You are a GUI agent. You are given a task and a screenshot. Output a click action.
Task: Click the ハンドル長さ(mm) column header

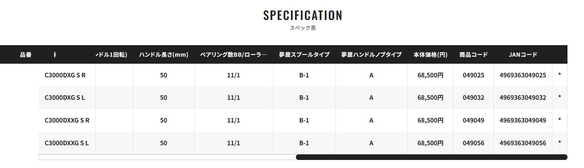(x=164, y=55)
